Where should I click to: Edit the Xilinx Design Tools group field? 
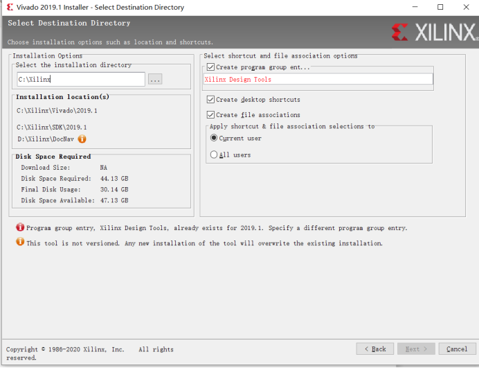click(x=318, y=79)
